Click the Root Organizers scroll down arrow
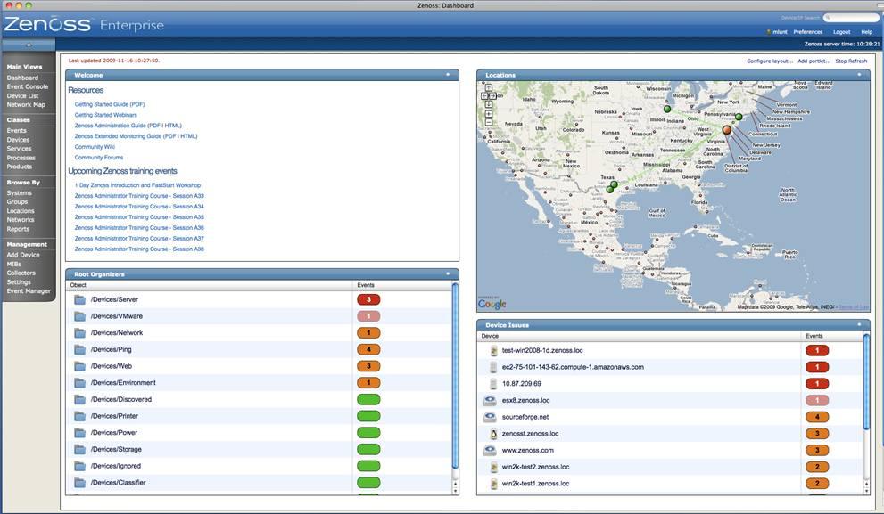The image size is (884, 514). (x=455, y=491)
